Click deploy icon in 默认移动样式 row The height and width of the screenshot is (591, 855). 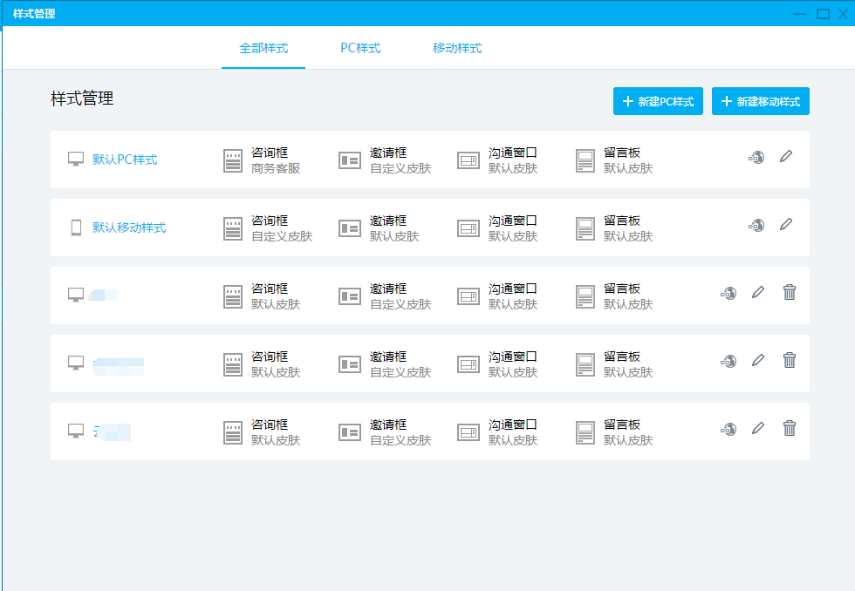[756, 225]
